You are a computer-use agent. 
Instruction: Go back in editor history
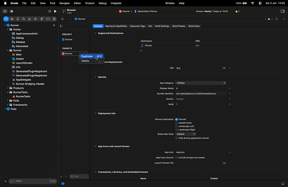[x=68, y=19]
